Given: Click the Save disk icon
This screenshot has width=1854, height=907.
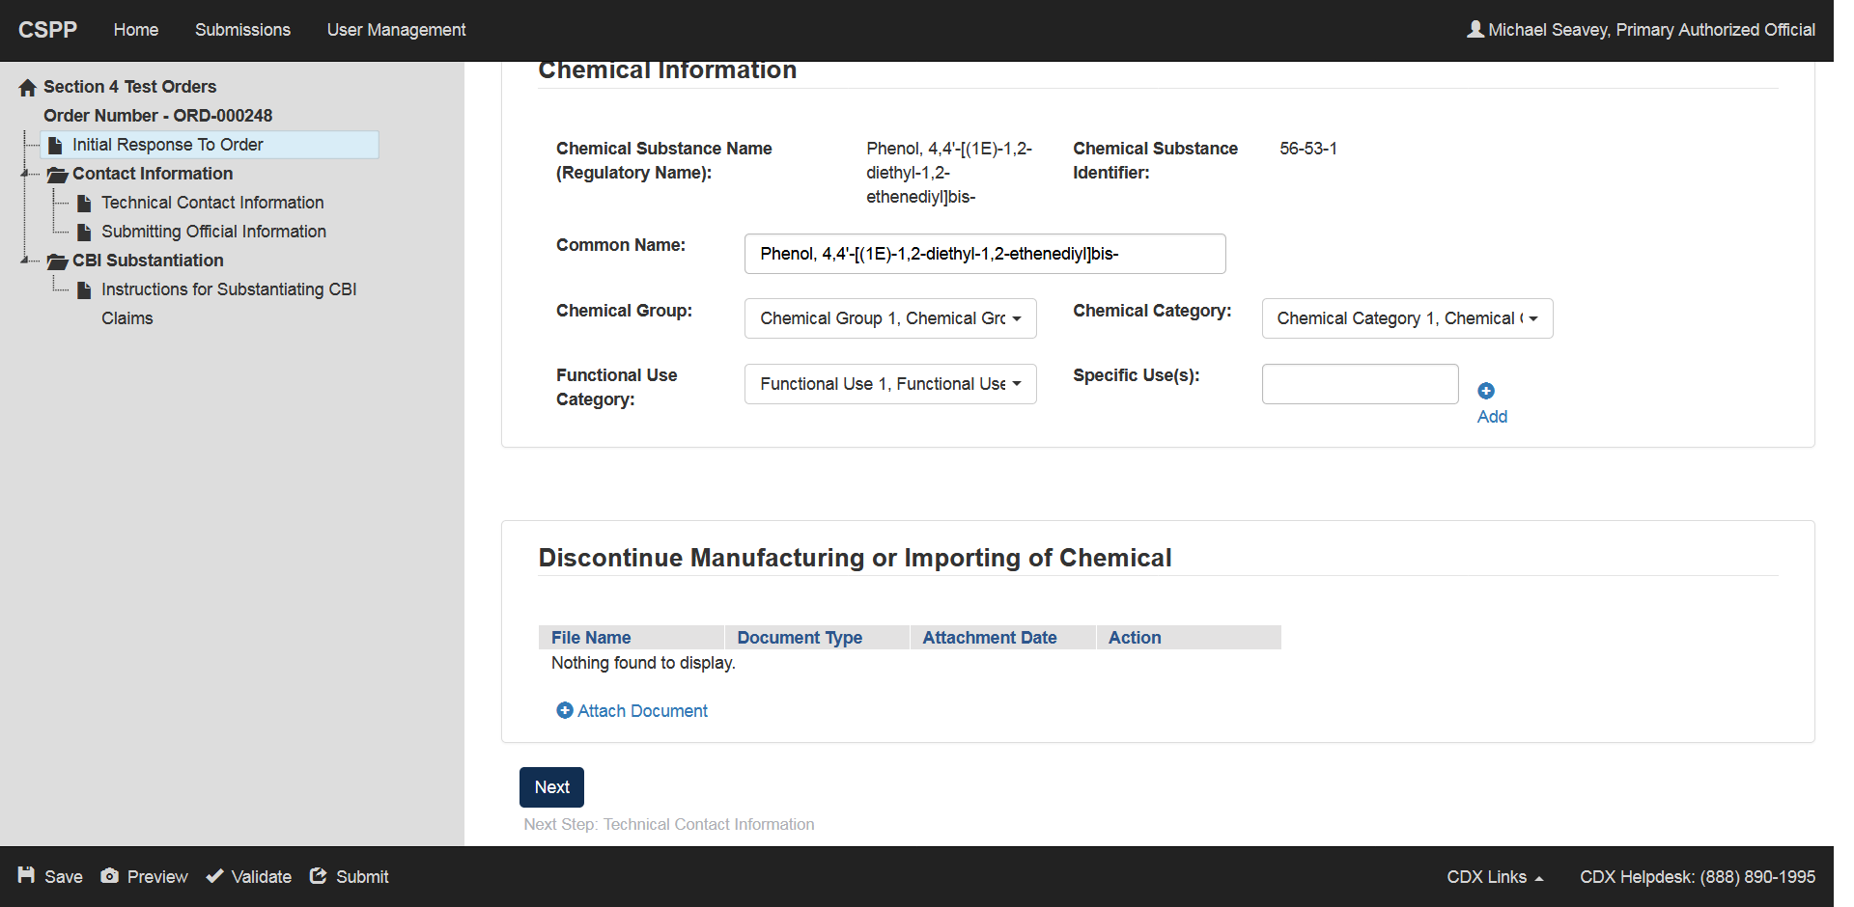Looking at the screenshot, I should coord(26,875).
